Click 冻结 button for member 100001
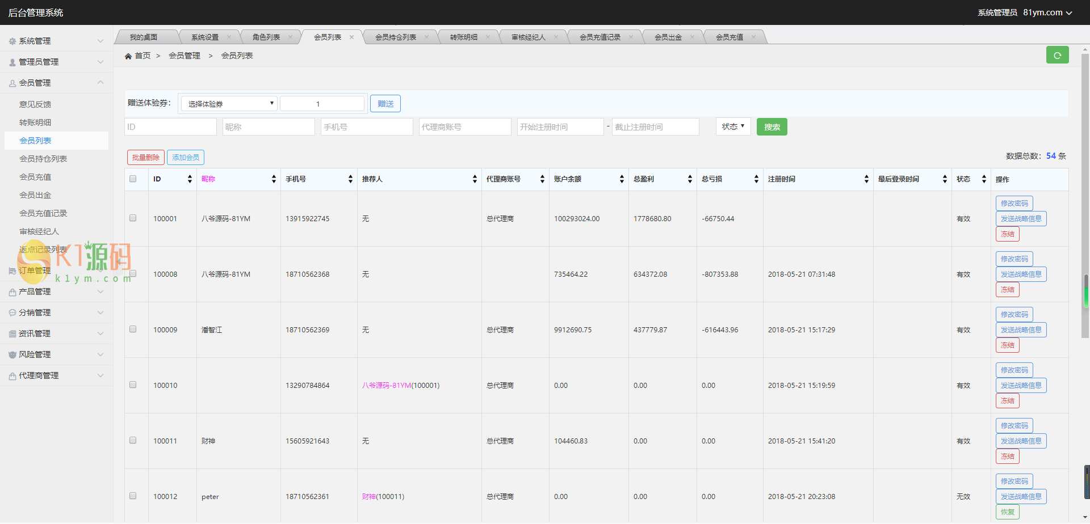This screenshot has height=524, width=1090. [x=1008, y=234]
